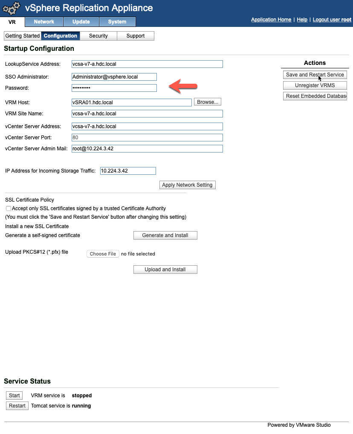
Task: Click the 'Upload PKCS#12 (*.pfx) file' label
Action: pyautogui.click(x=37, y=252)
